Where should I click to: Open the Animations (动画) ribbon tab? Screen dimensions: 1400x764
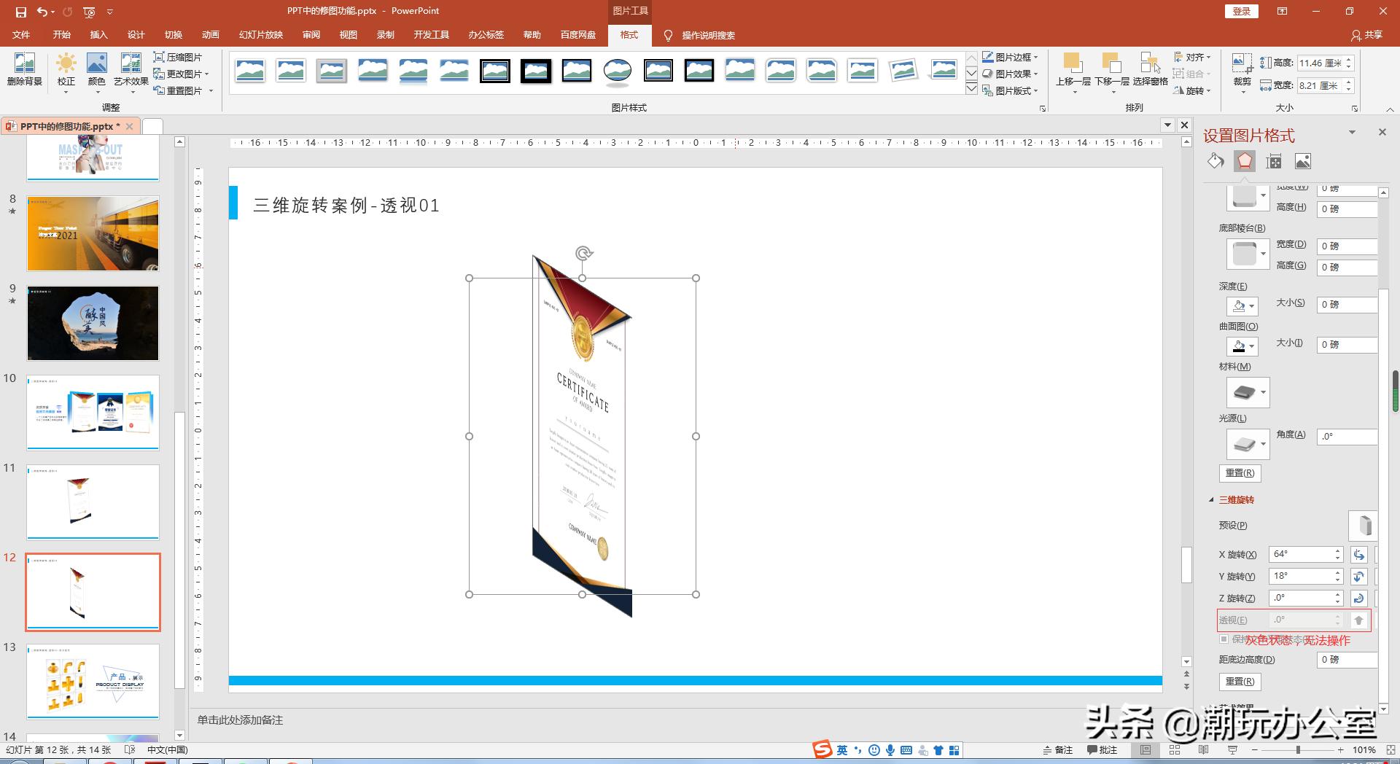click(210, 35)
